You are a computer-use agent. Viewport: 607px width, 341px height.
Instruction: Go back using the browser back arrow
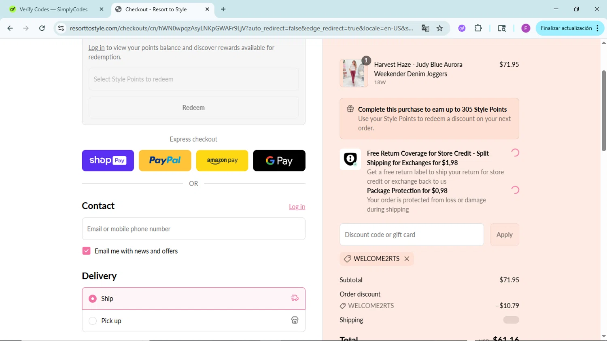tap(10, 28)
